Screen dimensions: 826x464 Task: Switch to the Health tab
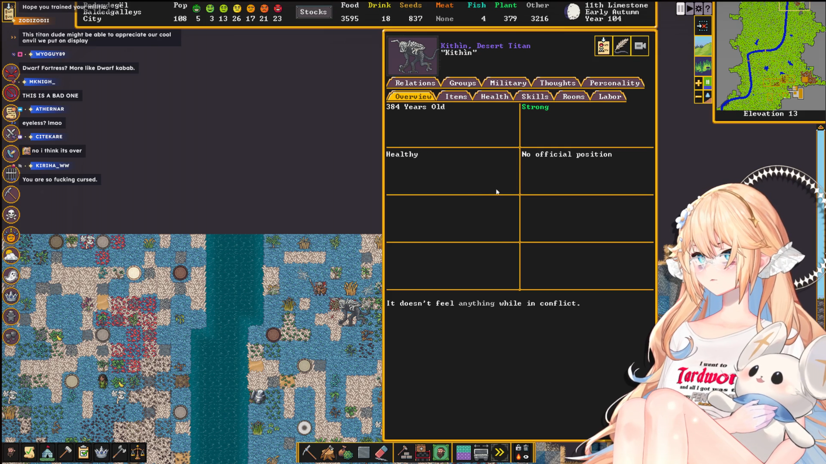pyautogui.click(x=494, y=97)
